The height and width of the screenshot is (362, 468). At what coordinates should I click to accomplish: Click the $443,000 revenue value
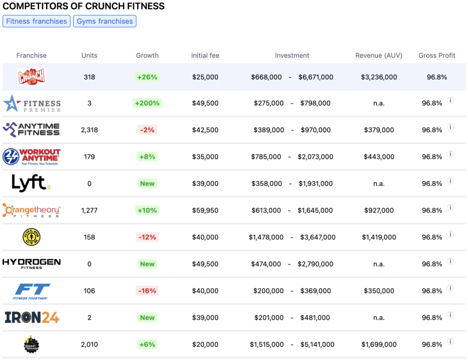379,157
